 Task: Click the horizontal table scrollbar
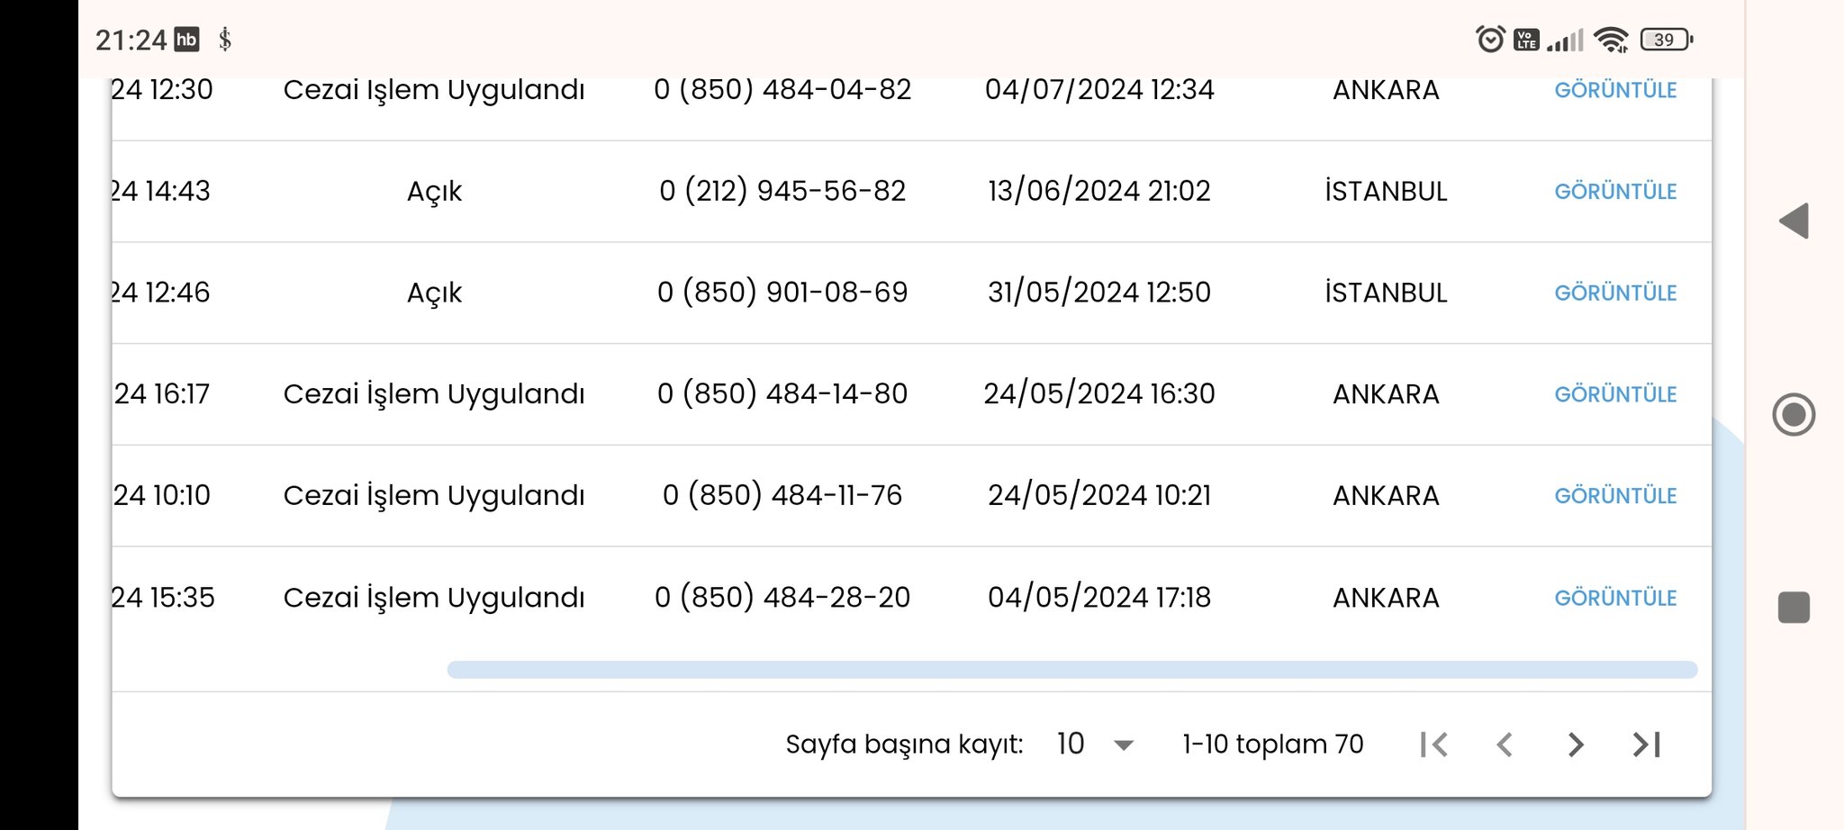click(1071, 670)
